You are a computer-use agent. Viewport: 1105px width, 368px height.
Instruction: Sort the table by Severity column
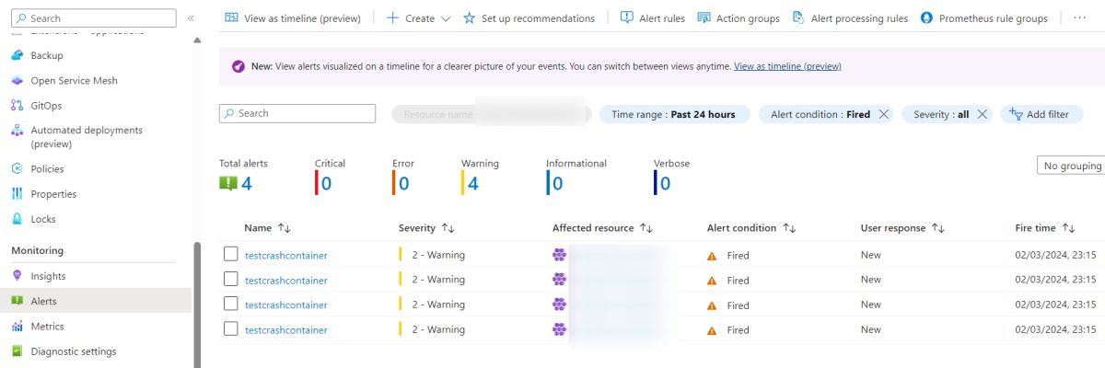pos(426,227)
